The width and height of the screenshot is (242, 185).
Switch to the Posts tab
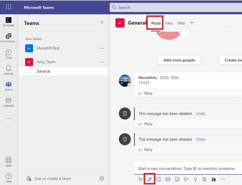156,23
